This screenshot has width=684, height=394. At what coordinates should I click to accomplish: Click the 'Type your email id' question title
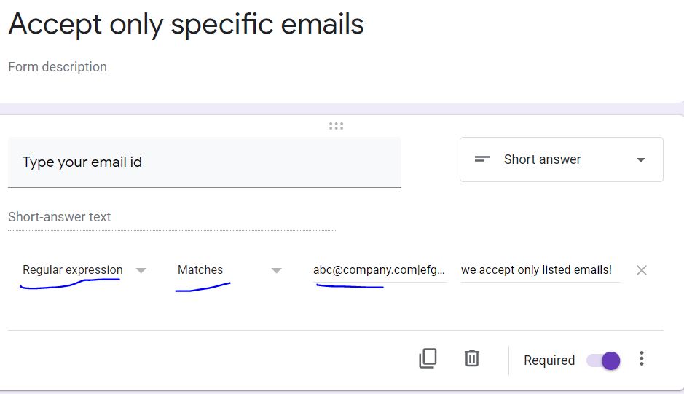(x=82, y=162)
